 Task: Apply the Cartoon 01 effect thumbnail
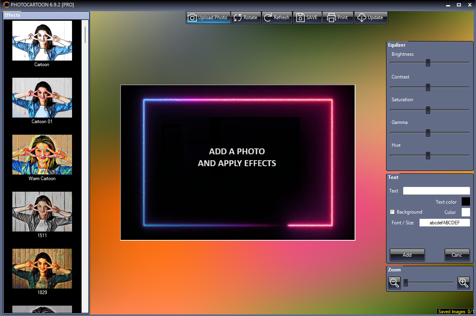[42, 98]
